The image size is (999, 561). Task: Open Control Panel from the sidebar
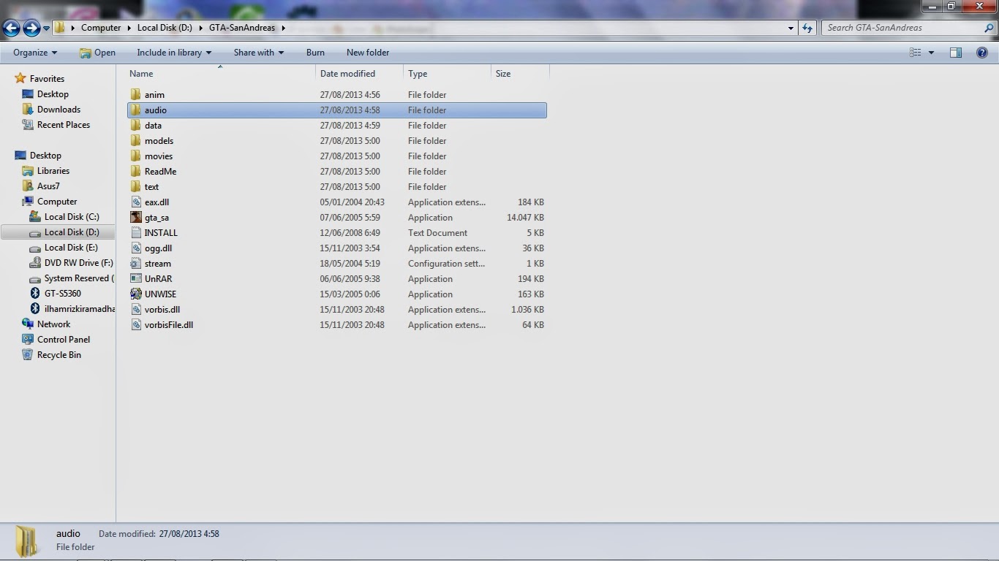tap(64, 340)
